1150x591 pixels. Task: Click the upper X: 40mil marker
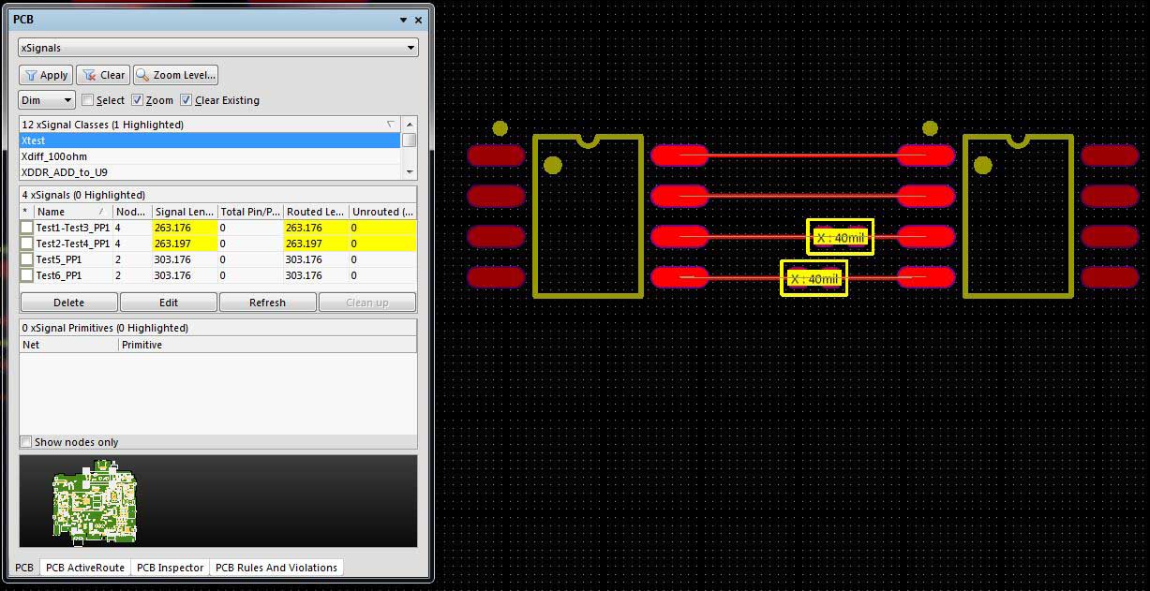[x=840, y=238]
